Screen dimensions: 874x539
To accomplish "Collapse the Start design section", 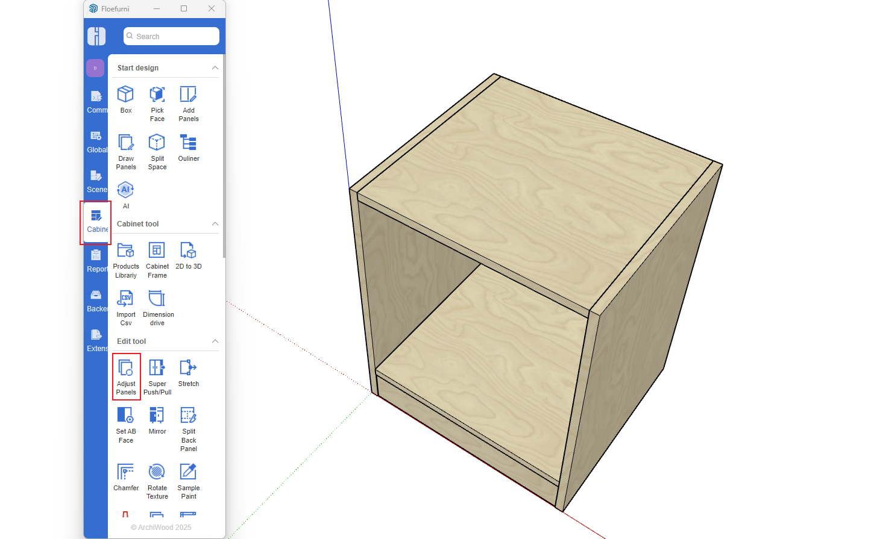I will [215, 68].
